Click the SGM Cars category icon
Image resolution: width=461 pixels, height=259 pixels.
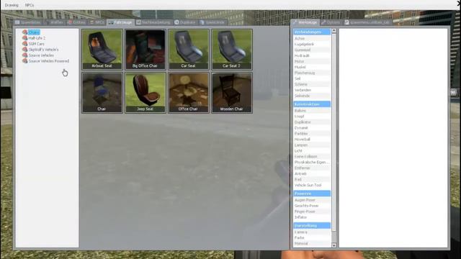click(x=25, y=44)
